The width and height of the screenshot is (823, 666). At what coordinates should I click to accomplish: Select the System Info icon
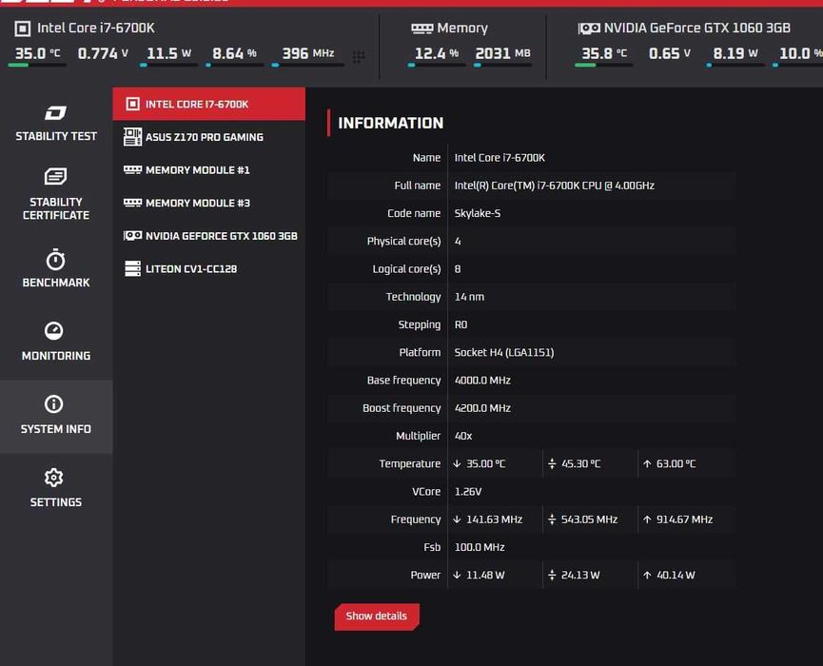54,404
